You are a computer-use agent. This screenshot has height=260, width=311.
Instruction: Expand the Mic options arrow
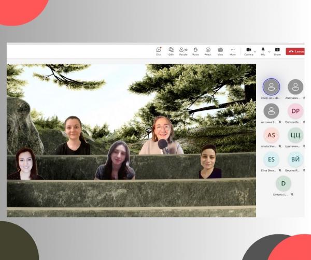(x=269, y=52)
